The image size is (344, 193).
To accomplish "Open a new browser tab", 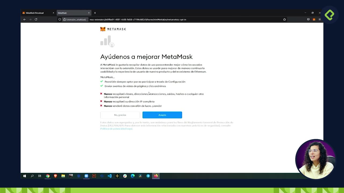I will [95, 13].
